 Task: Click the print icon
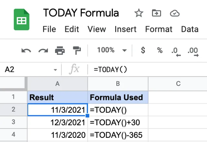click(x=60, y=50)
